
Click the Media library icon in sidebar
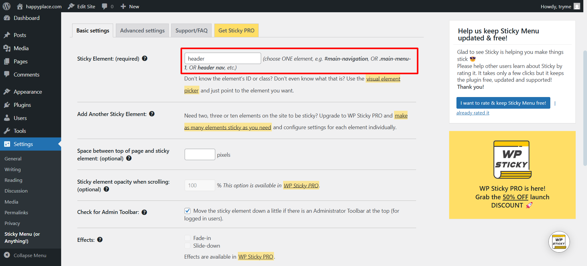[x=7, y=48]
